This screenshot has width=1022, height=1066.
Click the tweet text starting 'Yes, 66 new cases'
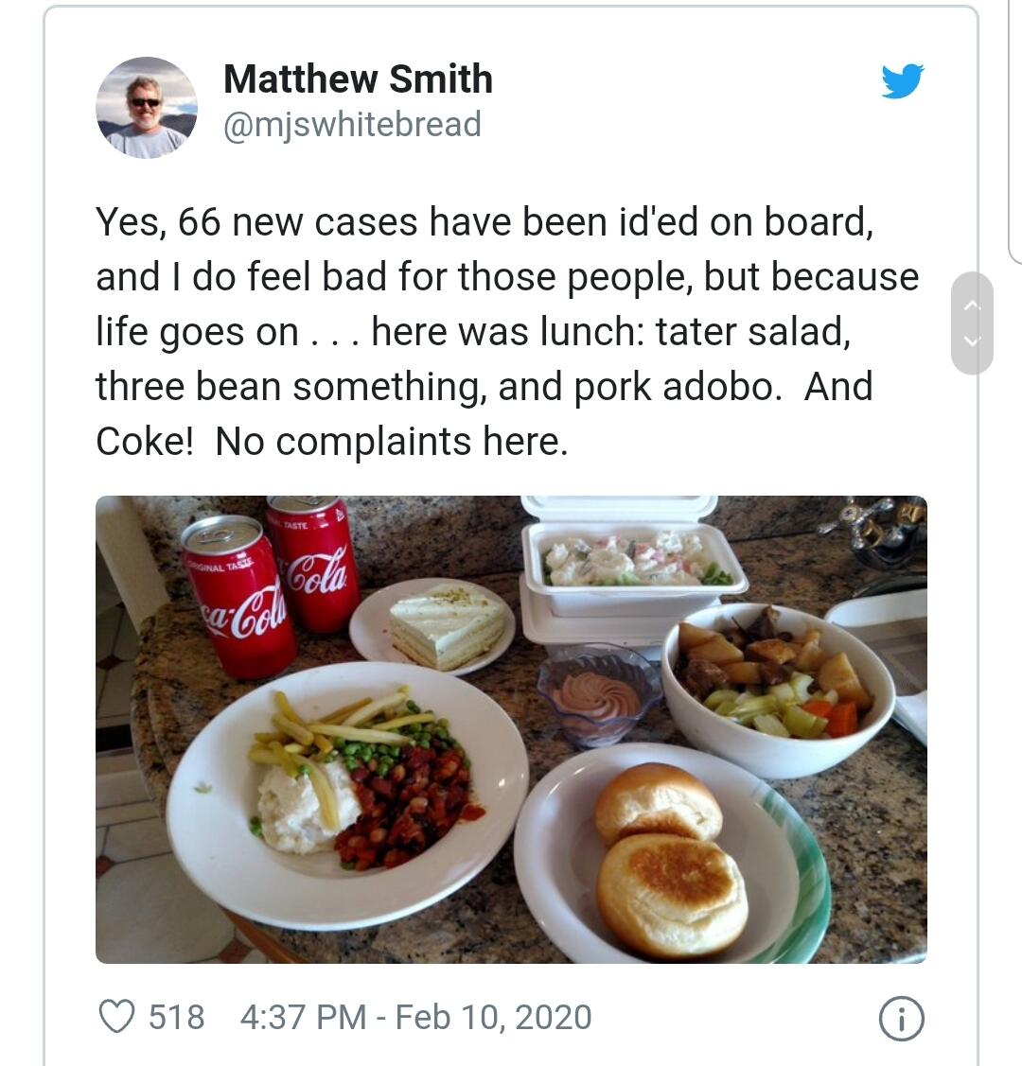coord(507,332)
